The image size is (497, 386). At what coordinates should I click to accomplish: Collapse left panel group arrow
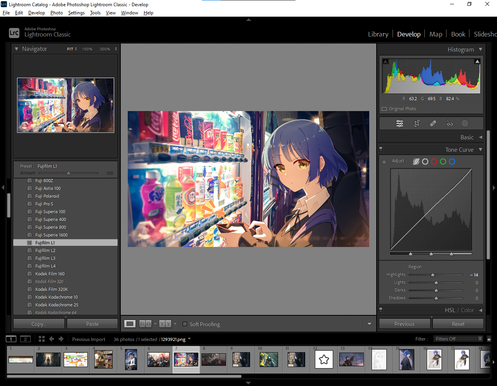(3, 188)
